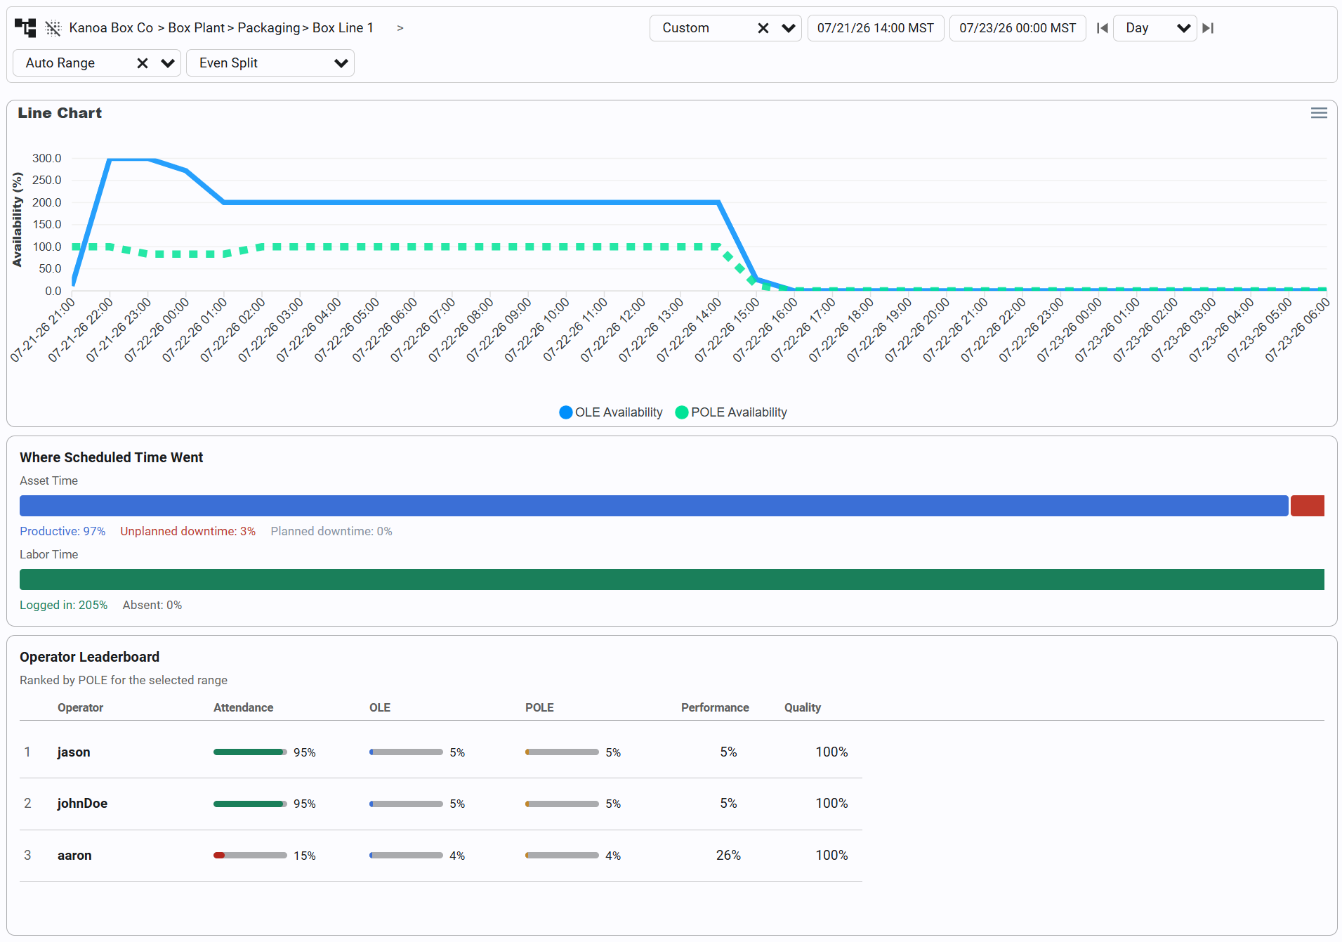
Task: Click the network nodes icon beside Kanoa Box Co
Action: coord(53,28)
